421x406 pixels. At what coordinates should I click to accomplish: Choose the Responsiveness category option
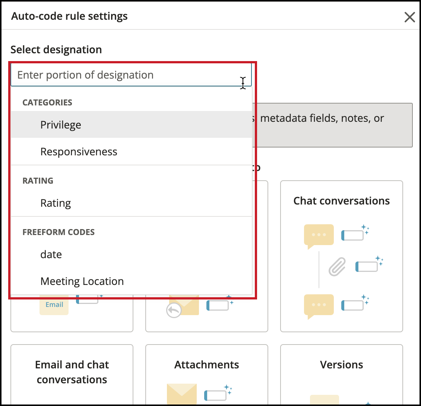[131, 152]
